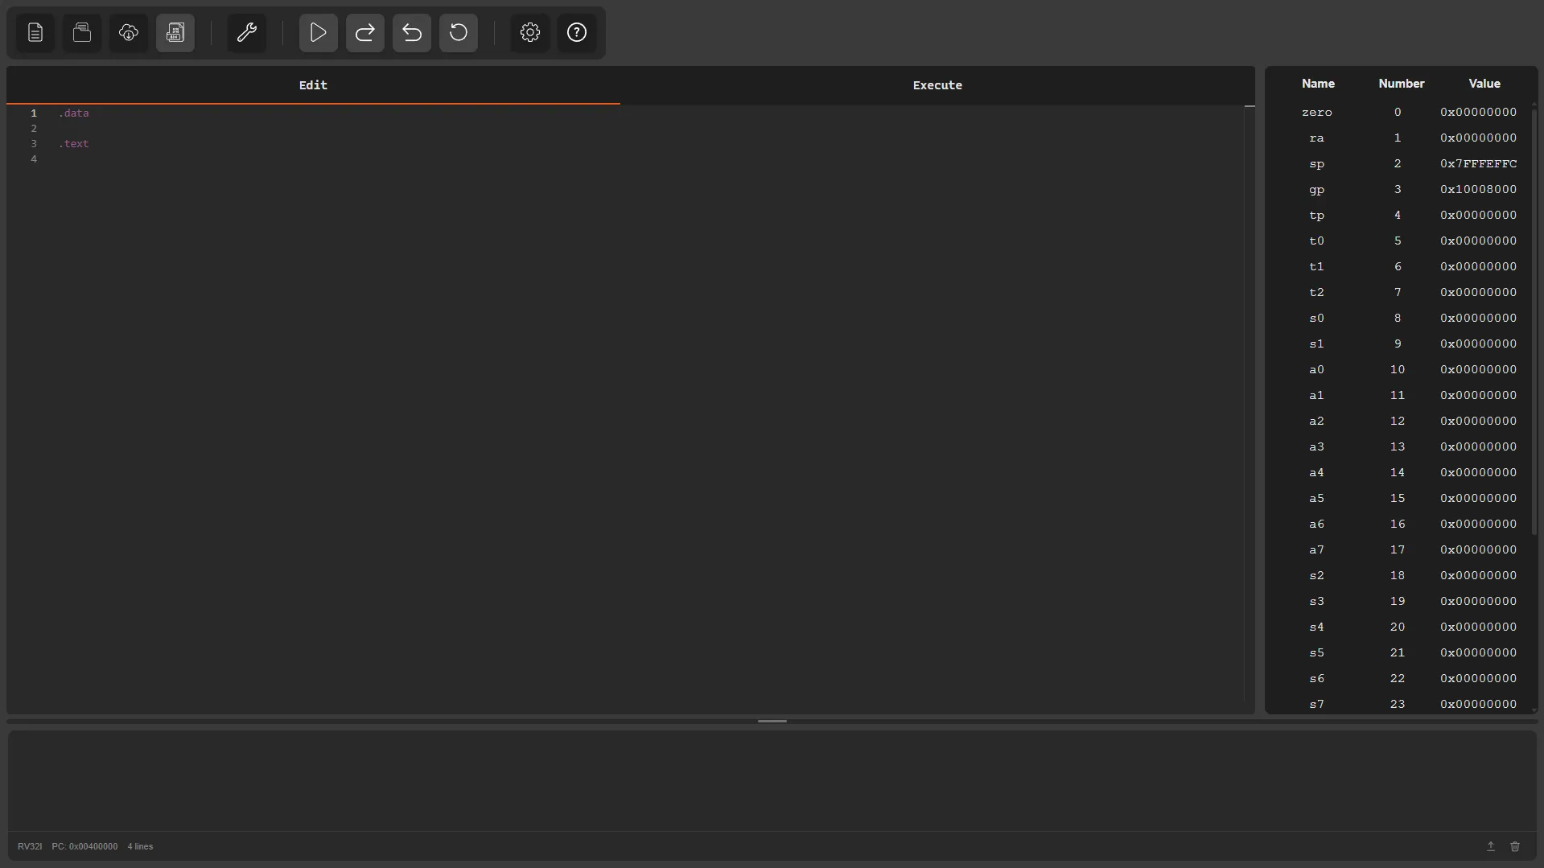
Task: Reset the simulation
Action: (458, 33)
